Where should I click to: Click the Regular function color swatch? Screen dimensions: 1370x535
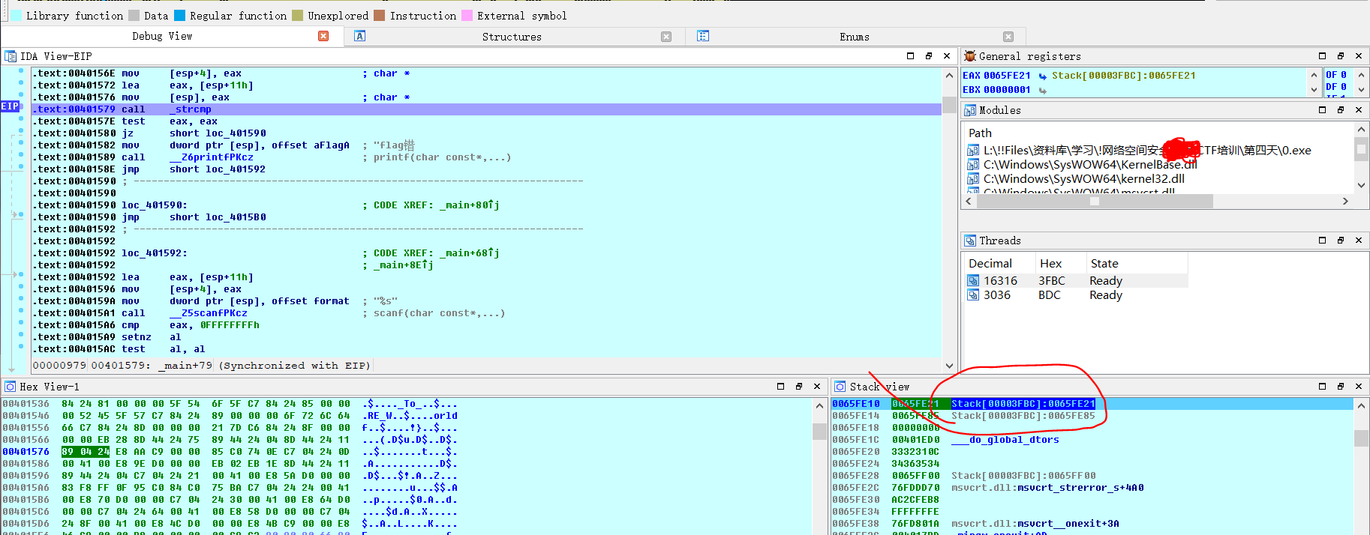180,16
